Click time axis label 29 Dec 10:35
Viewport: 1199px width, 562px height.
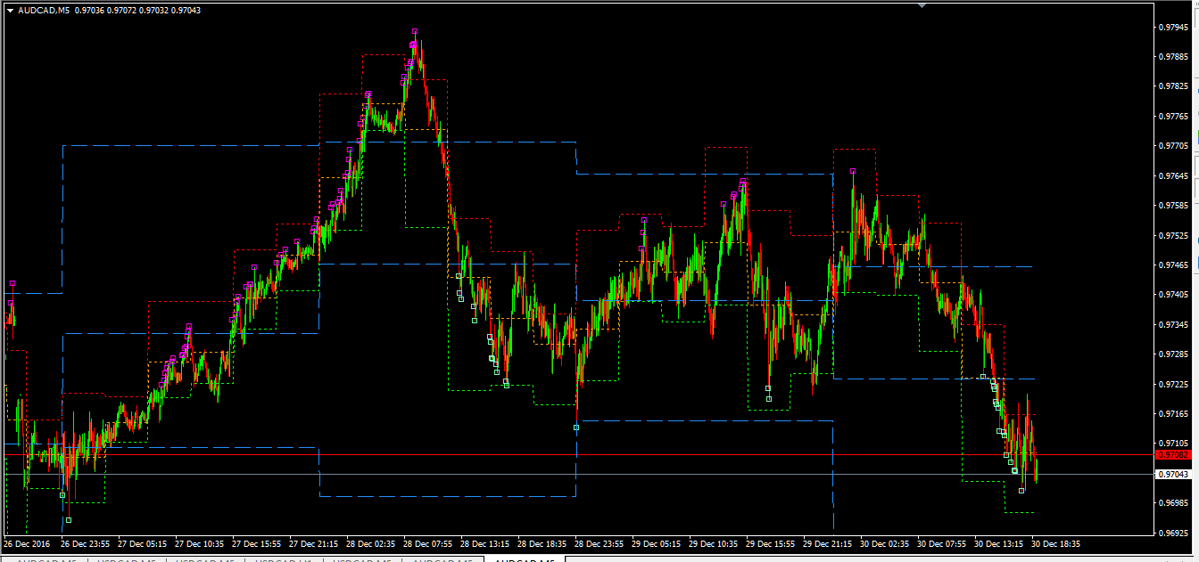(x=714, y=543)
